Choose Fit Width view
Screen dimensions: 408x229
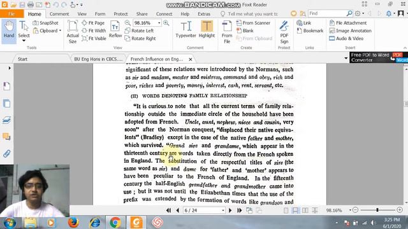click(x=94, y=31)
